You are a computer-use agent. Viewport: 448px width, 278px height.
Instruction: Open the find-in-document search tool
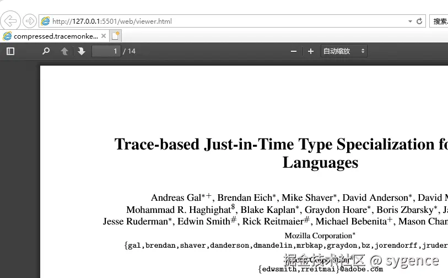pos(46,51)
